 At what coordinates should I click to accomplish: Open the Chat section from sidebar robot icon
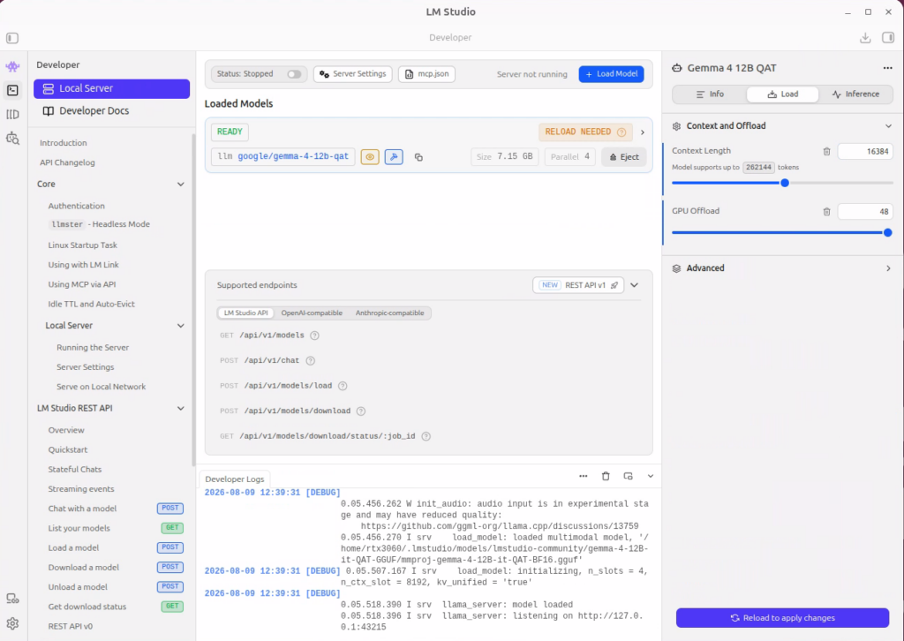12,66
